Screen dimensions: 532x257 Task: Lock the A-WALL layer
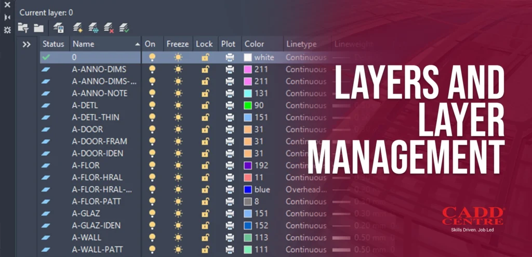click(205, 238)
